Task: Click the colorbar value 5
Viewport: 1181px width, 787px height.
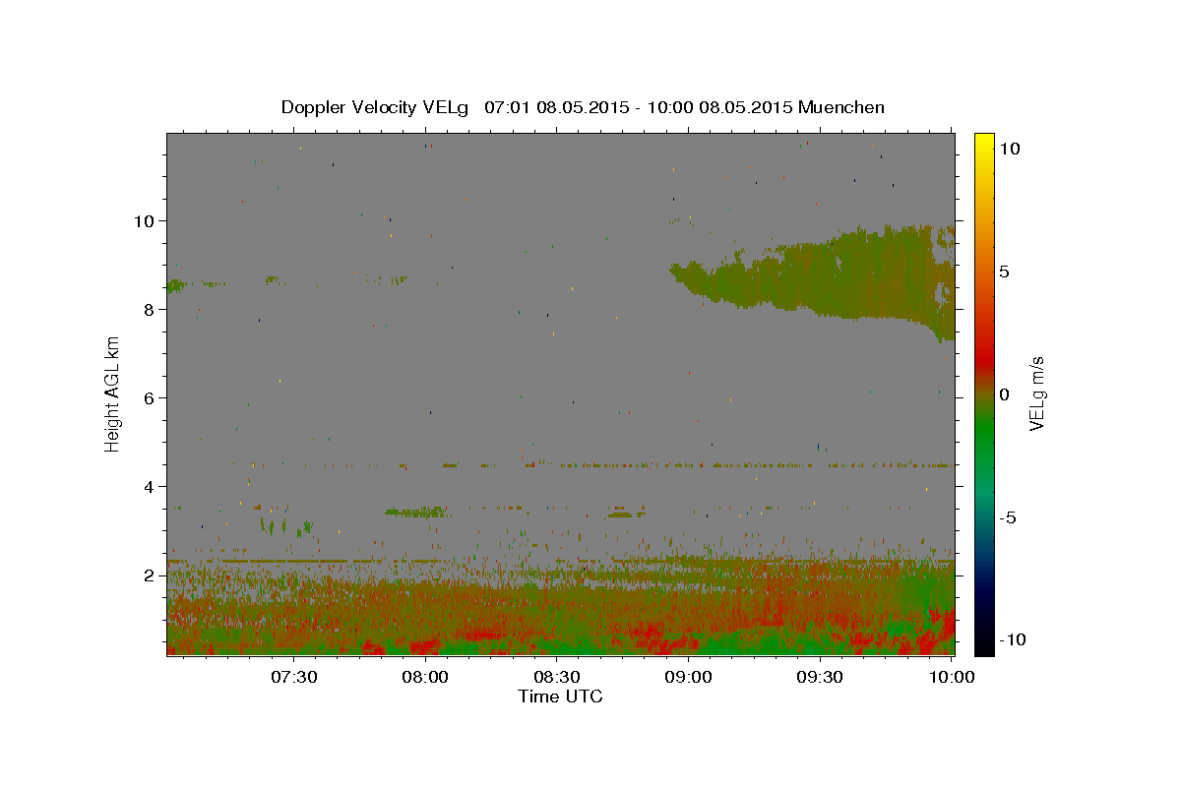Action: click(x=1005, y=272)
